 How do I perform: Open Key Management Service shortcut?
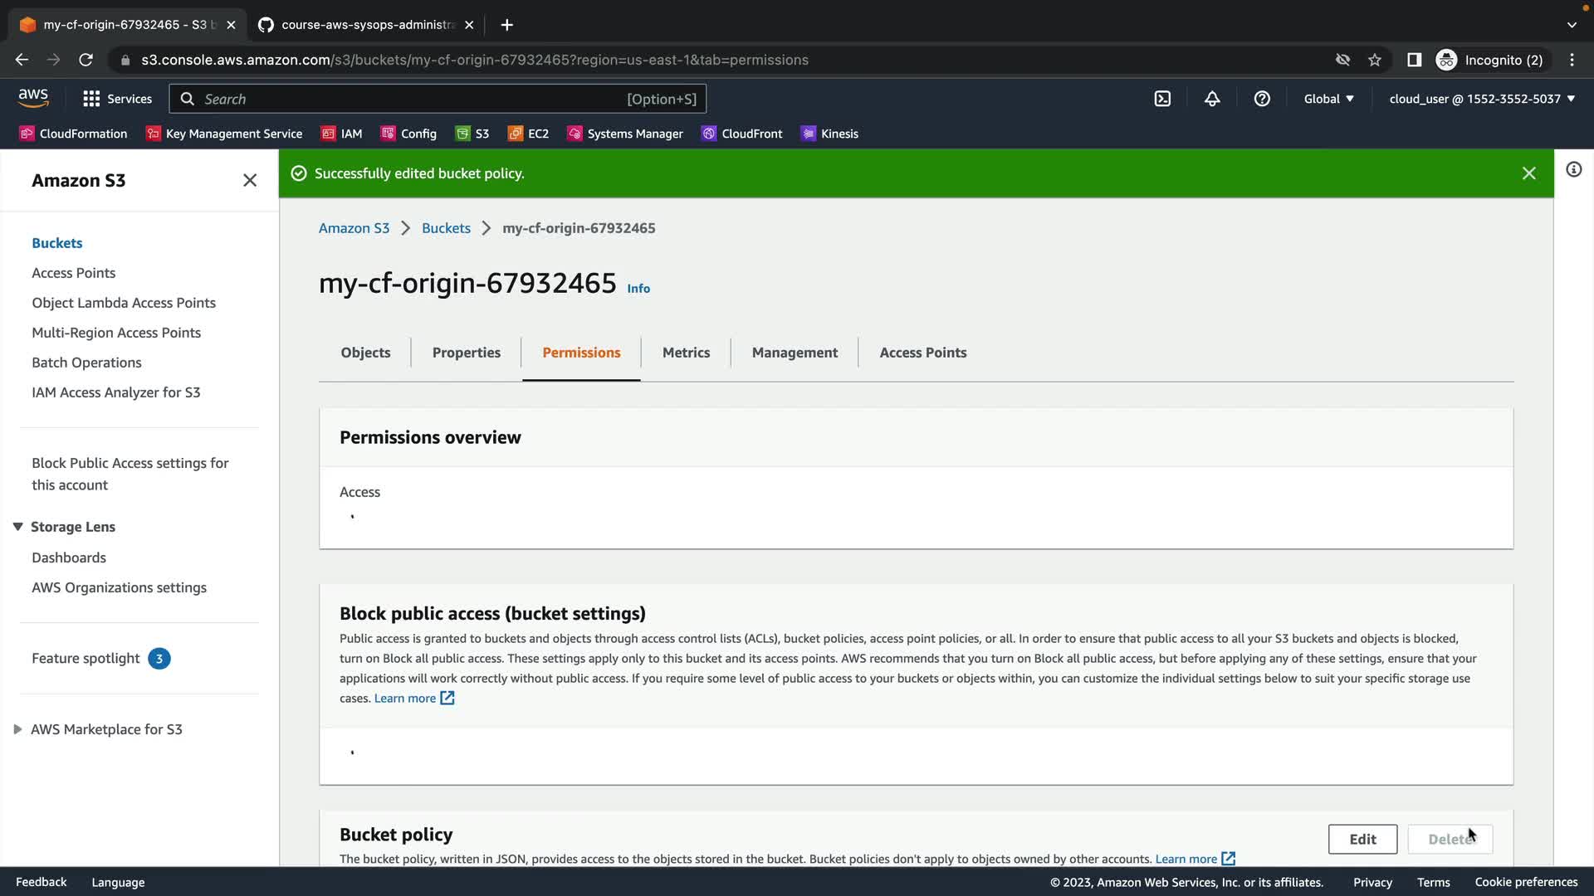tap(223, 134)
